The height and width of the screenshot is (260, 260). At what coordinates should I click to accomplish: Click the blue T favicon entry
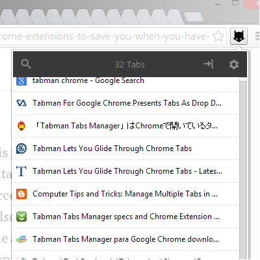pos(21,171)
